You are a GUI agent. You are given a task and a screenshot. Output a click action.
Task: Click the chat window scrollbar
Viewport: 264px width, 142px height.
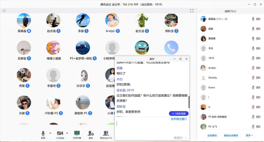click(x=189, y=102)
